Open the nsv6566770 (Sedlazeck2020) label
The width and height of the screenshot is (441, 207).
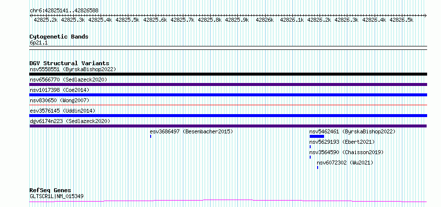pos(68,80)
